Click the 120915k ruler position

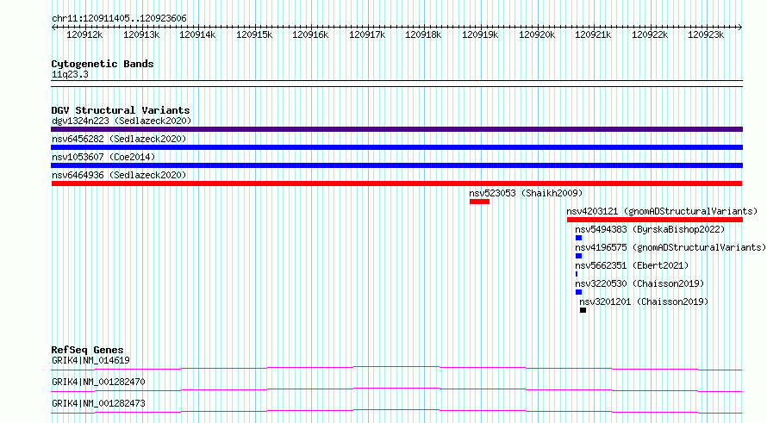[254, 34]
